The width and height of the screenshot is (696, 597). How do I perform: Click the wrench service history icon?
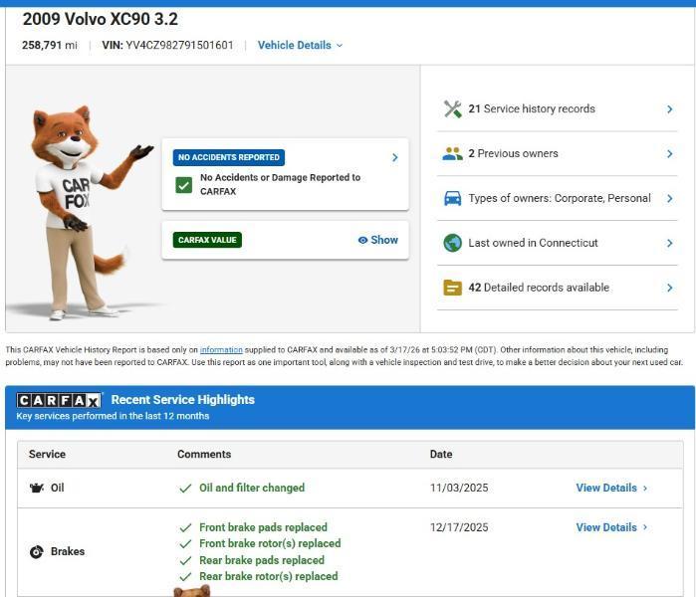452,109
